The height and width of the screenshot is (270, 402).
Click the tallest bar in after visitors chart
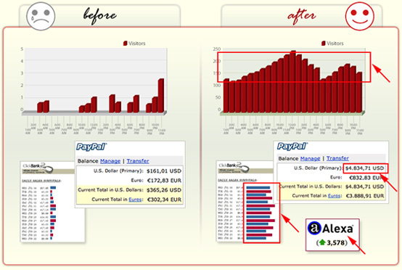(292, 81)
